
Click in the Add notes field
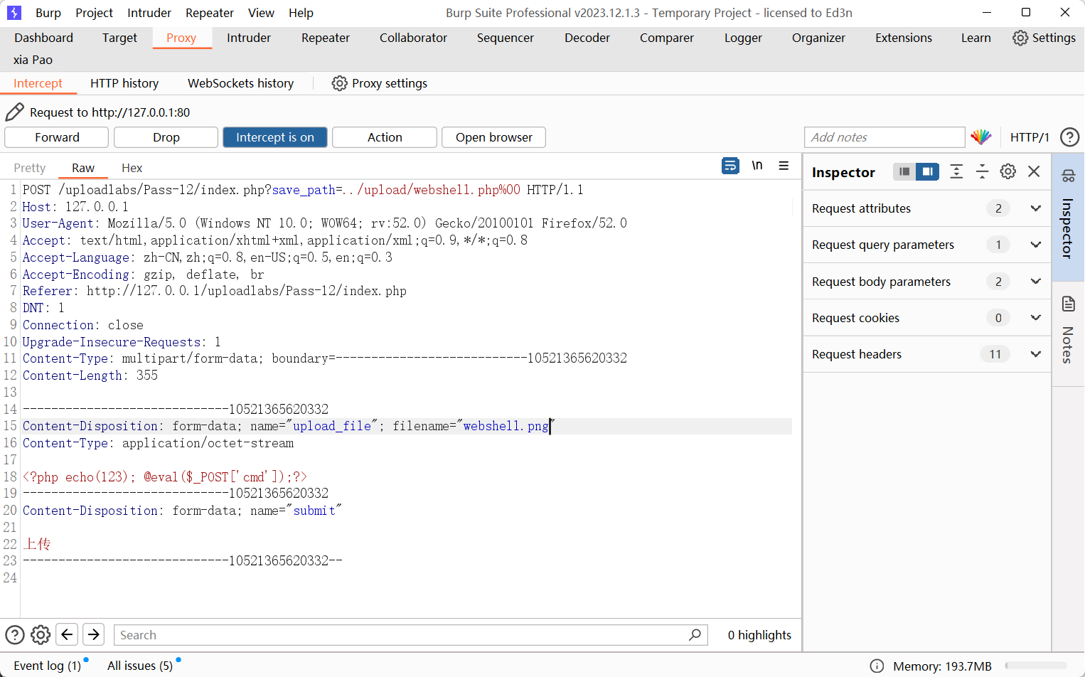[884, 137]
